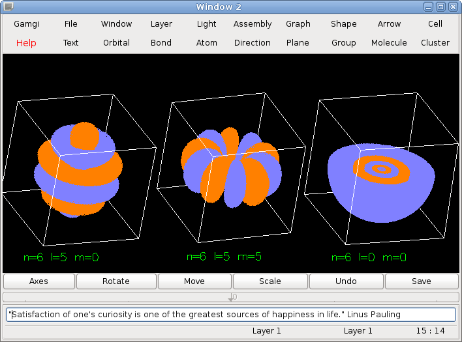Open the Cell menu
This screenshot has height=342, width=462.
coord(435,24)
